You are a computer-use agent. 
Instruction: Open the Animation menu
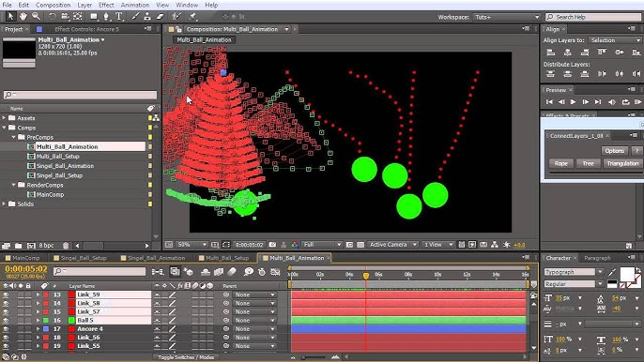tap(135, 5)
